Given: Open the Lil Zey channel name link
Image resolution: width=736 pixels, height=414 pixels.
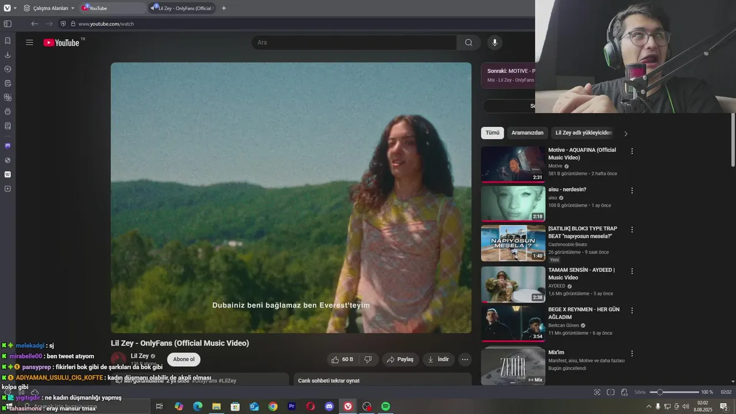Looking at the screenshot, I should click(140, 356).
